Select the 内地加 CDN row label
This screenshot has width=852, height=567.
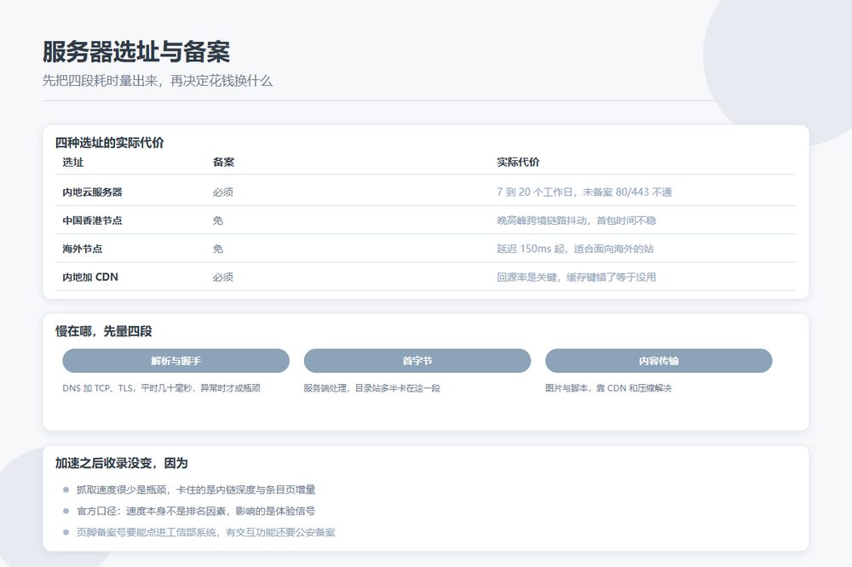pos(89,277)
